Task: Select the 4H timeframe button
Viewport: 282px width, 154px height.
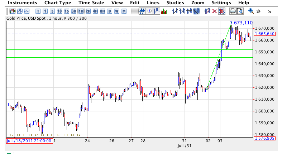Action: click(95, 11)
